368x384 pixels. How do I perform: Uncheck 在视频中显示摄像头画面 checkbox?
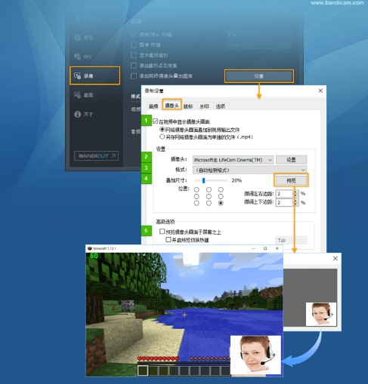click(x=156, y=121)
